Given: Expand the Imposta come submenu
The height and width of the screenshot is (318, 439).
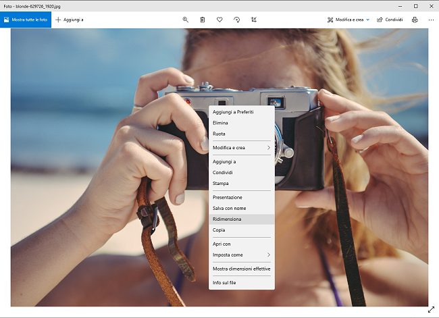Looking at the screenshot, I should (241, 255).
